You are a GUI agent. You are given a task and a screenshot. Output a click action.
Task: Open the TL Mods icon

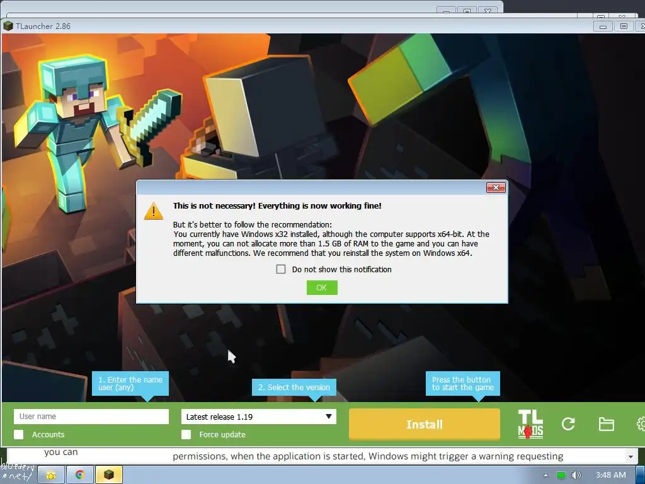(x=530, y=424)
